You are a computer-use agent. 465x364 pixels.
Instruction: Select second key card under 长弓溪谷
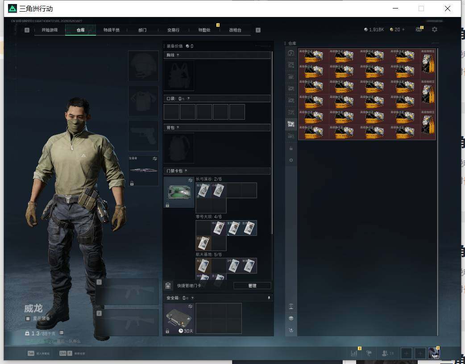pyautogui.click(x=219, y=190)
